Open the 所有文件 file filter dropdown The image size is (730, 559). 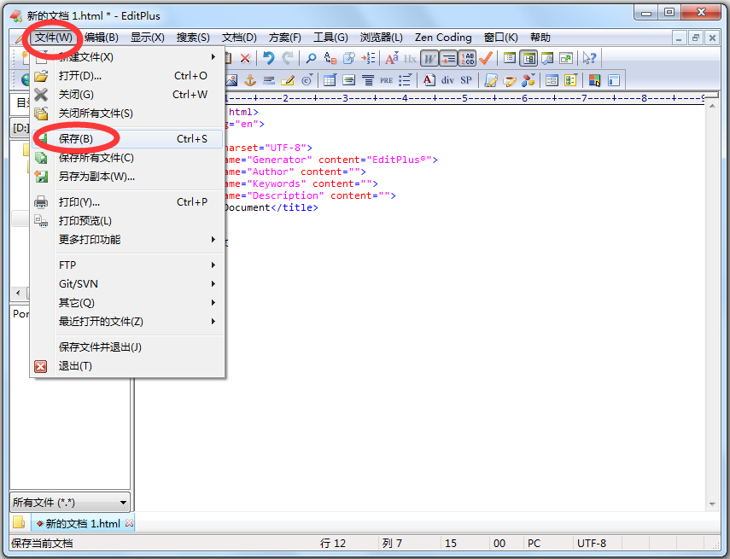tap(70, 503)
